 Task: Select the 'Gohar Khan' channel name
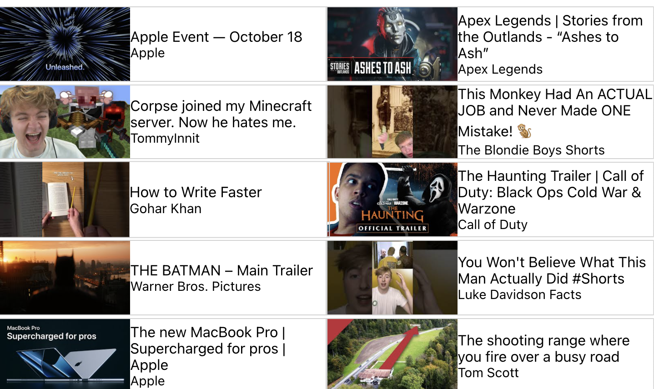pos(166,209)
